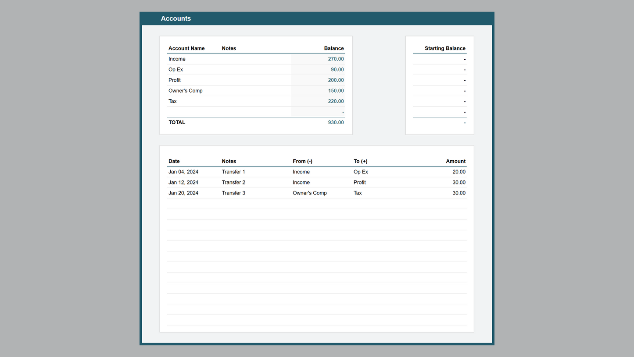Click the starting balance cell for Income

click(440, 59)
